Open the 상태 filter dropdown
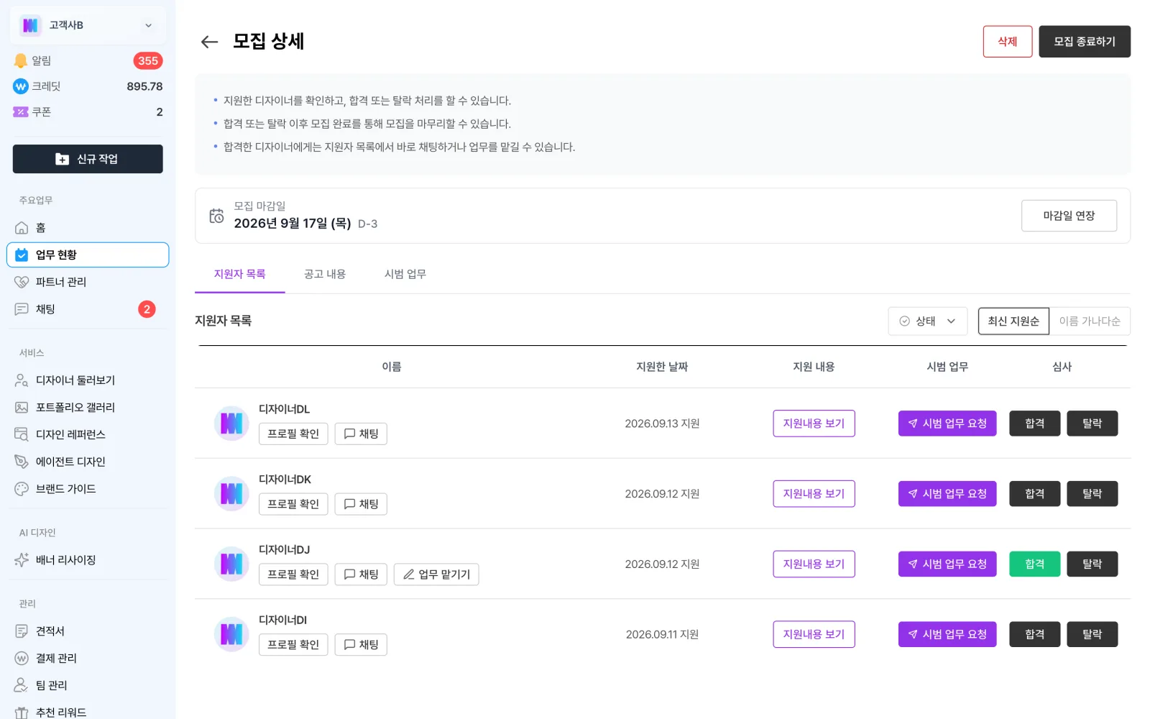Viewport: 1150px width, 719px height. coord(927,321)
